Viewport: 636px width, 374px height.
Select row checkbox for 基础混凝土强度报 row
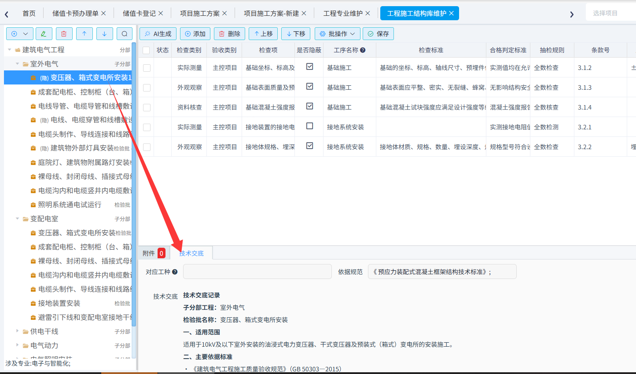147,108
